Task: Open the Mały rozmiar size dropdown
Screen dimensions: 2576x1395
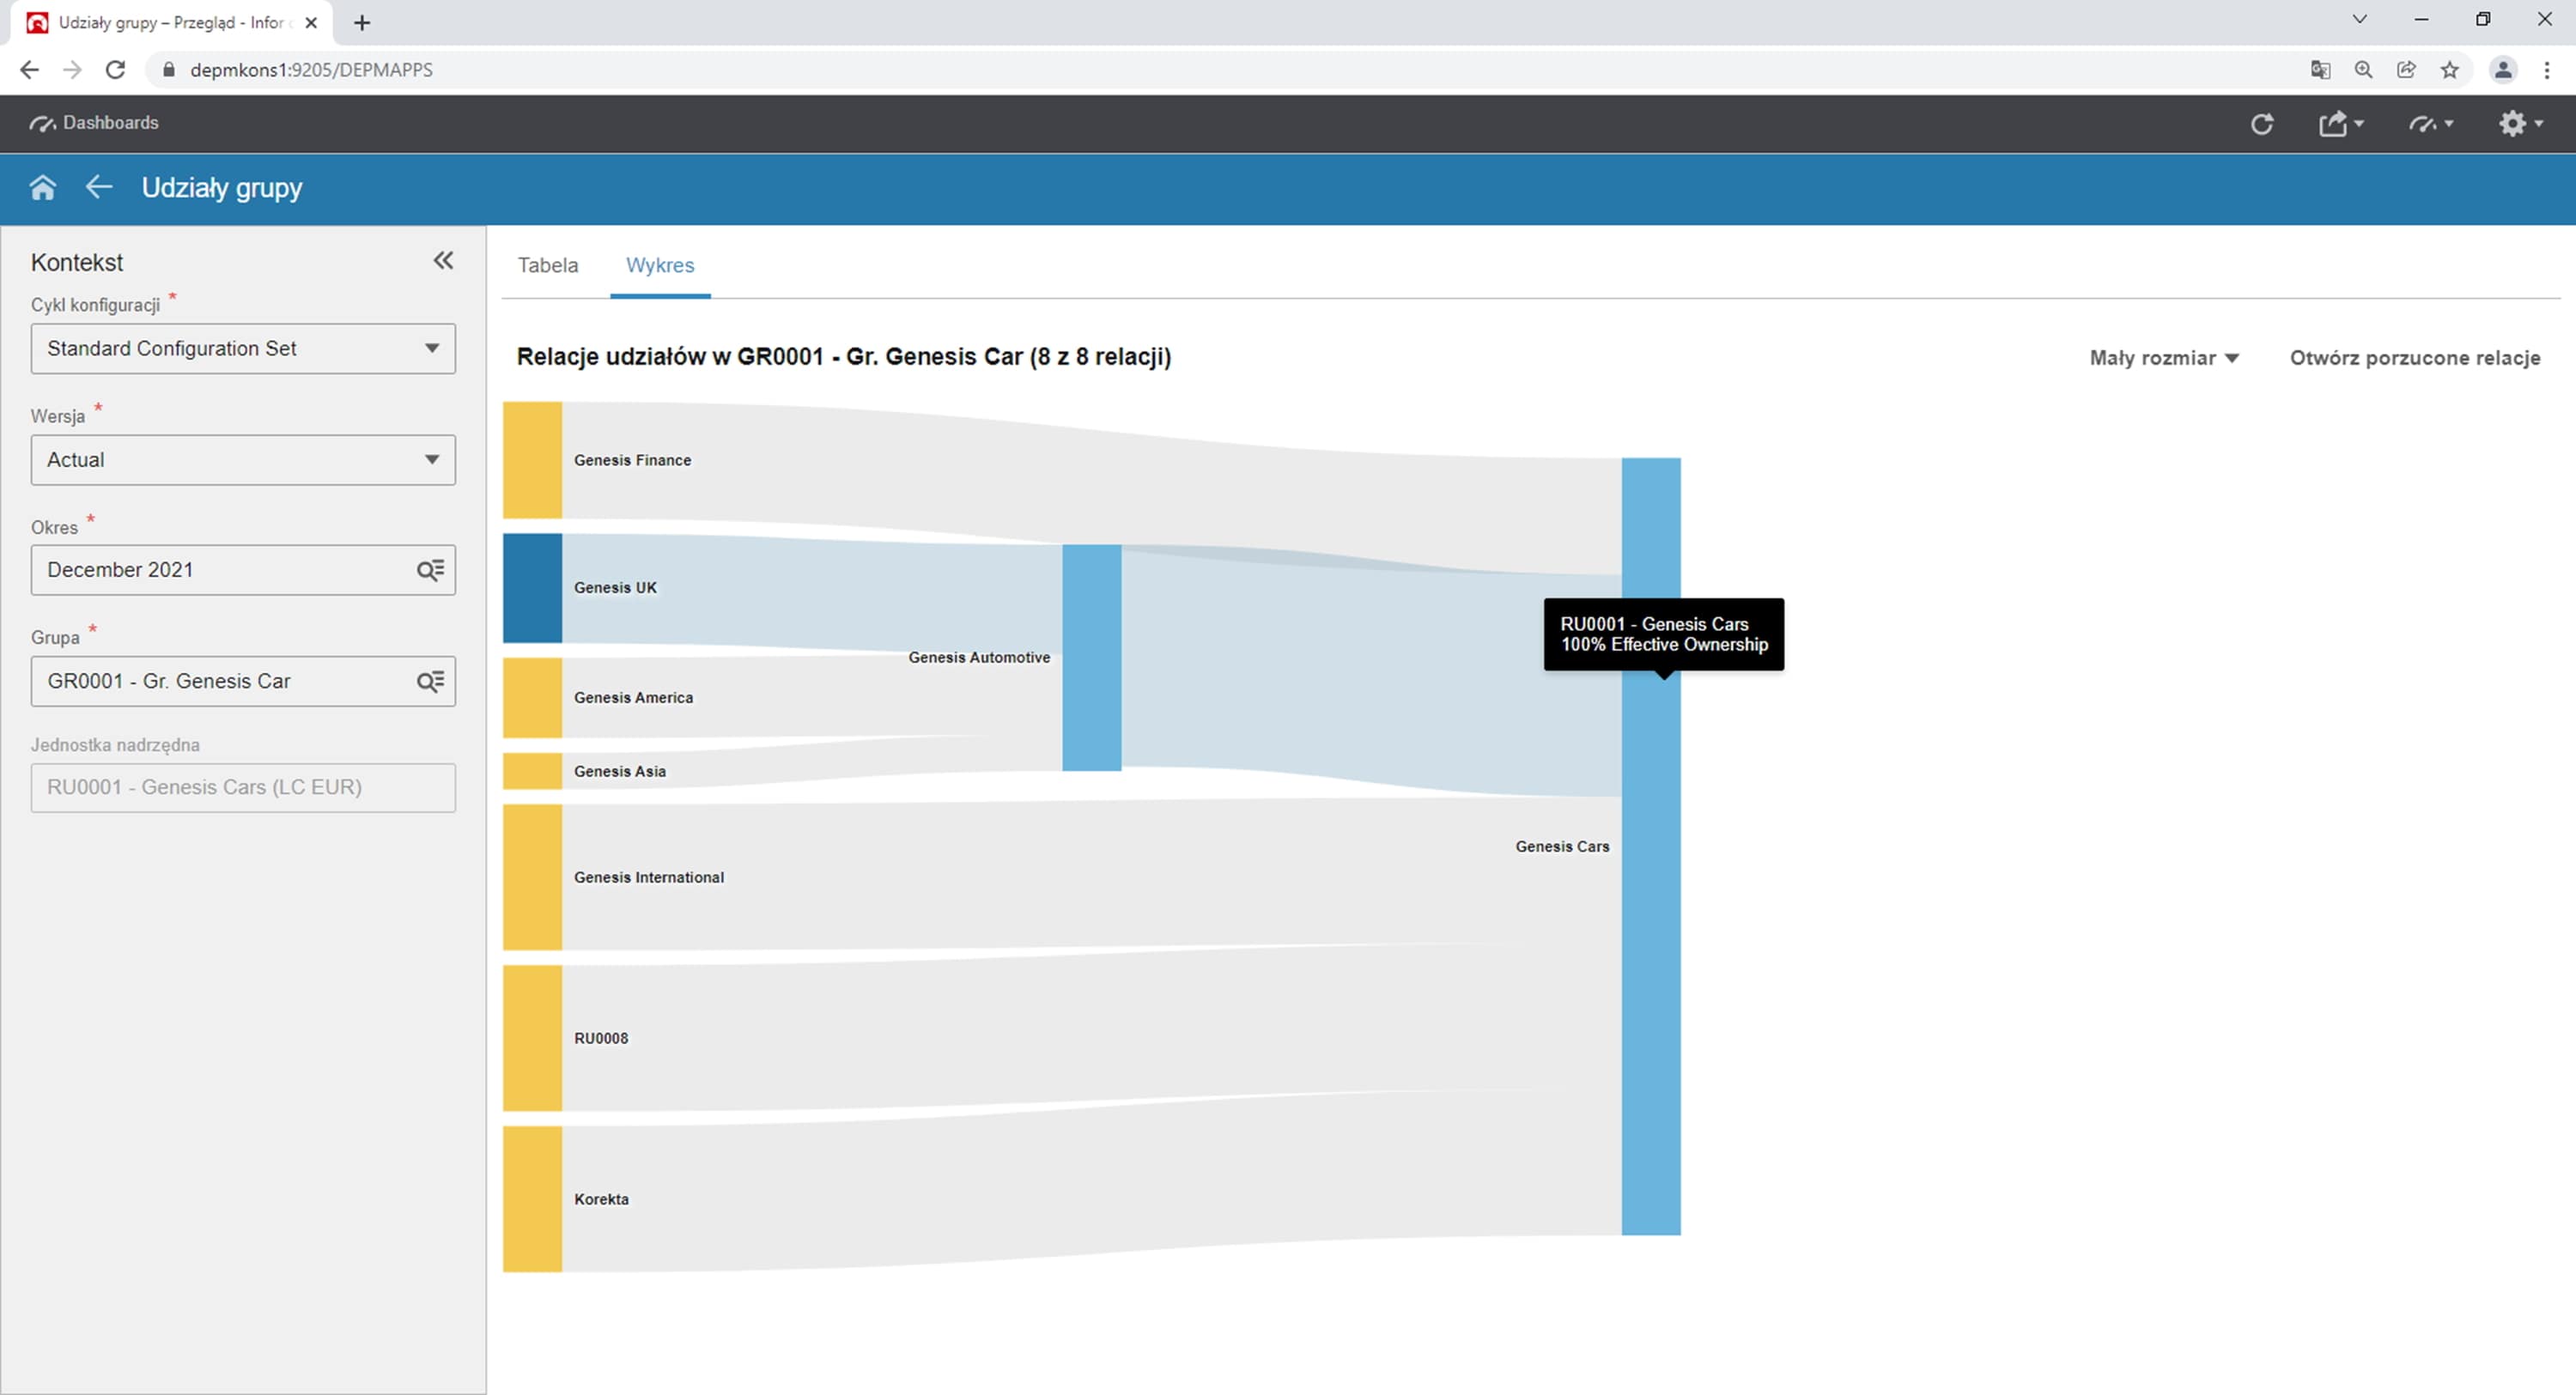Action: click(x=2163, y=358)
